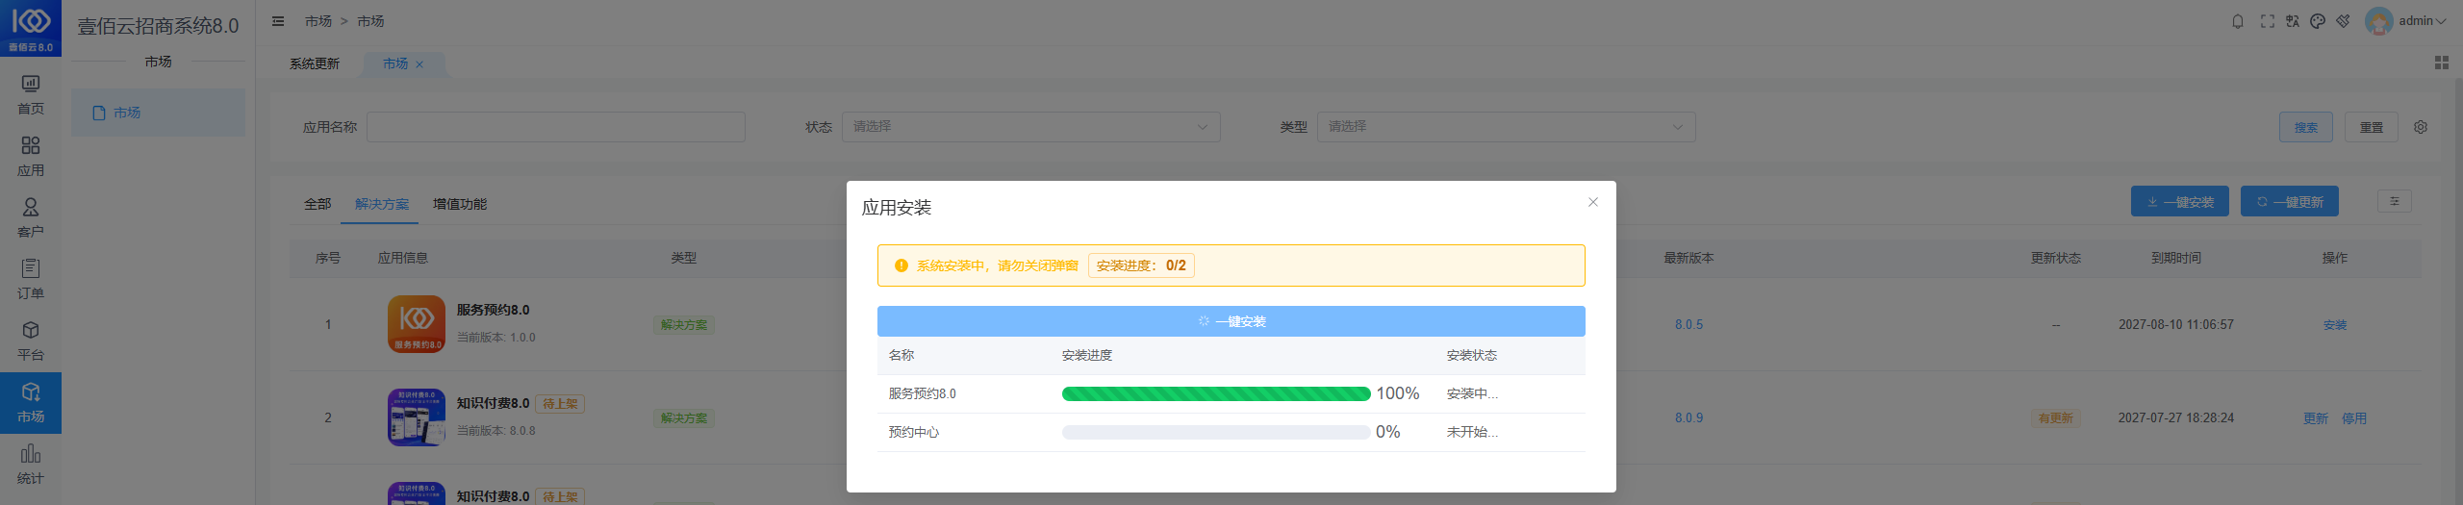Screen dimensions: 2463x505
Task: Open the notifications bell
Action: pos(2238,21)
